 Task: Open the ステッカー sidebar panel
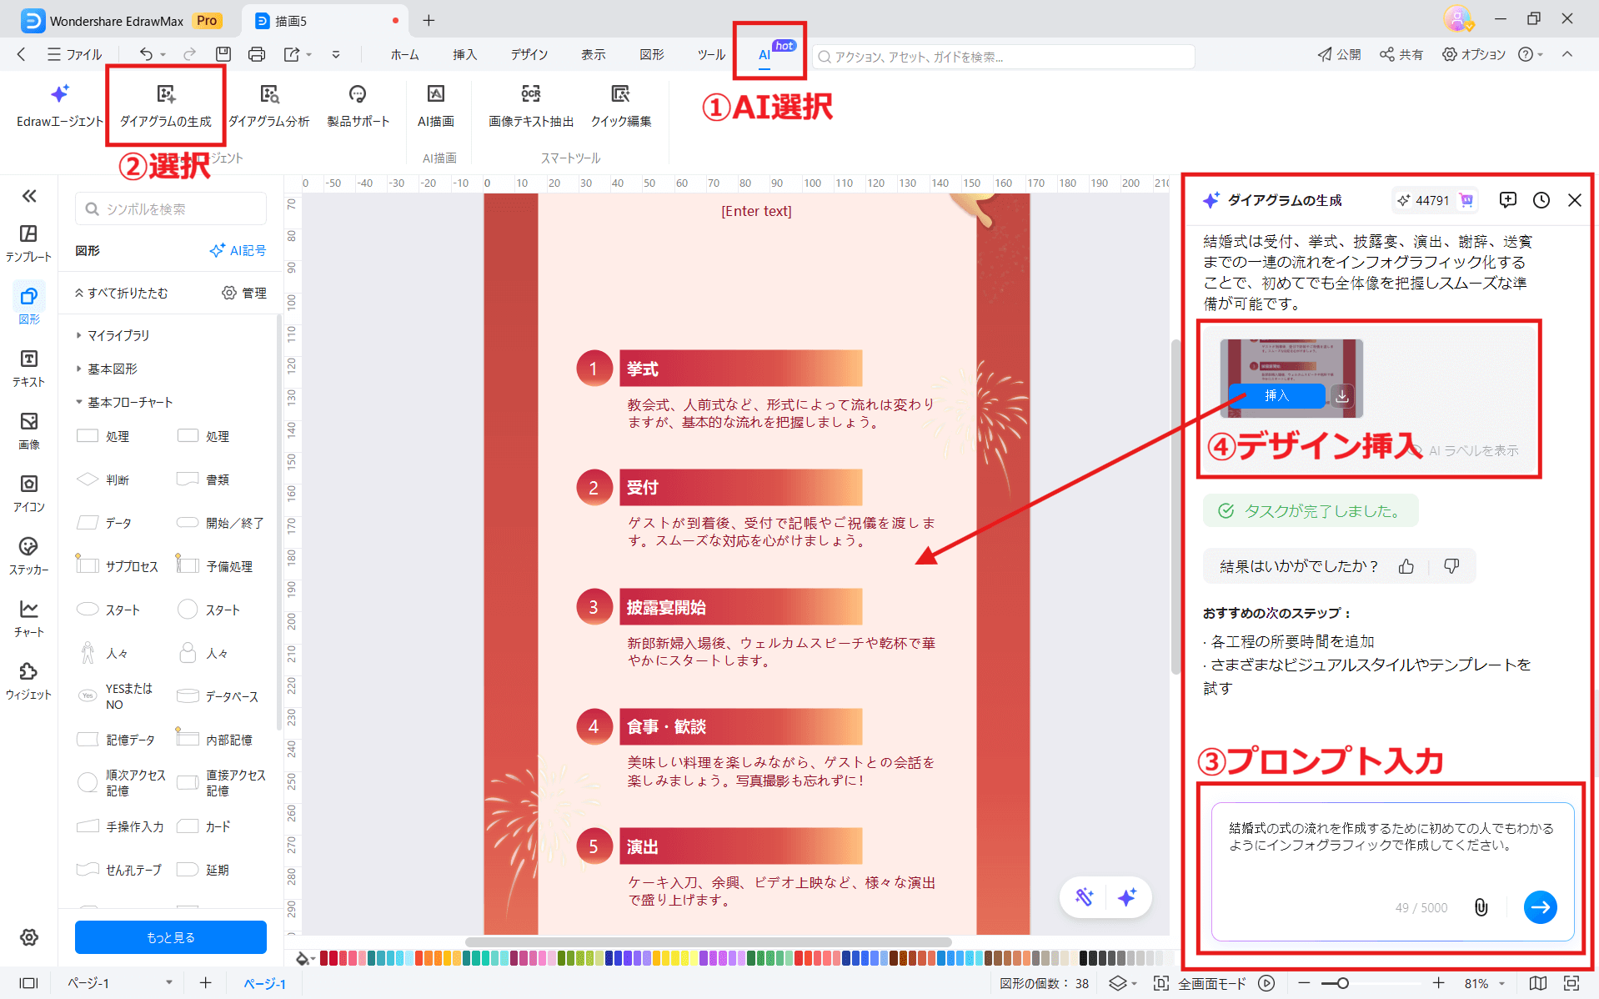pos(28,555)
